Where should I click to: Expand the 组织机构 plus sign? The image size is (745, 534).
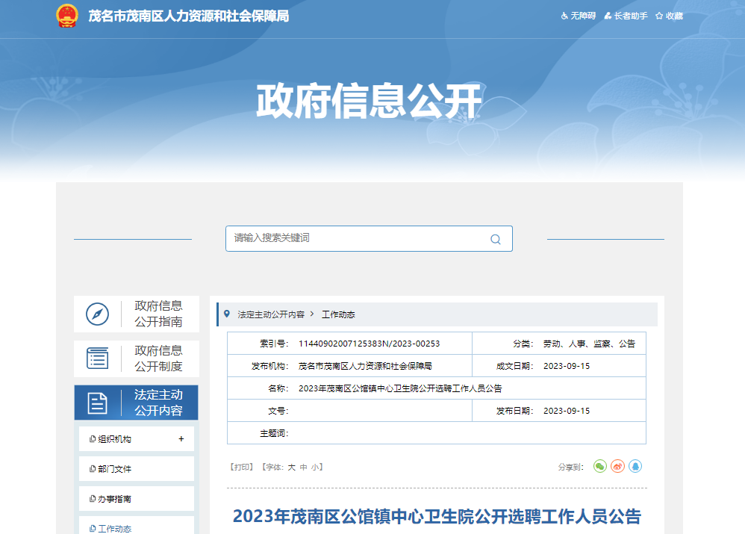coord(181,439)
